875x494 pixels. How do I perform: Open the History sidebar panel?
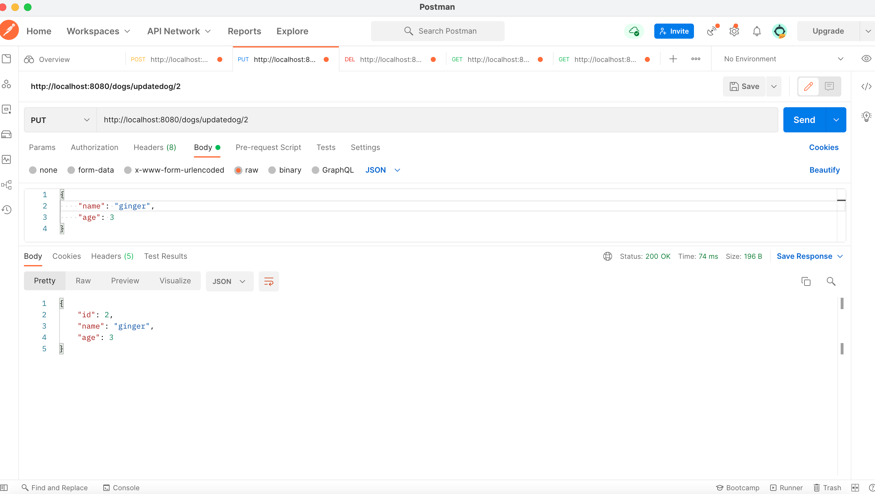pos(6,210)
